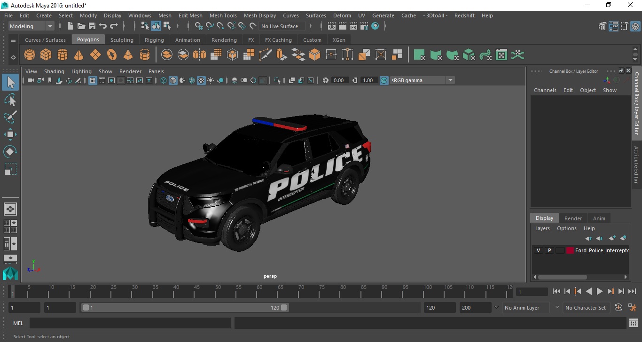Toggle the auto keyframe button

619,308
